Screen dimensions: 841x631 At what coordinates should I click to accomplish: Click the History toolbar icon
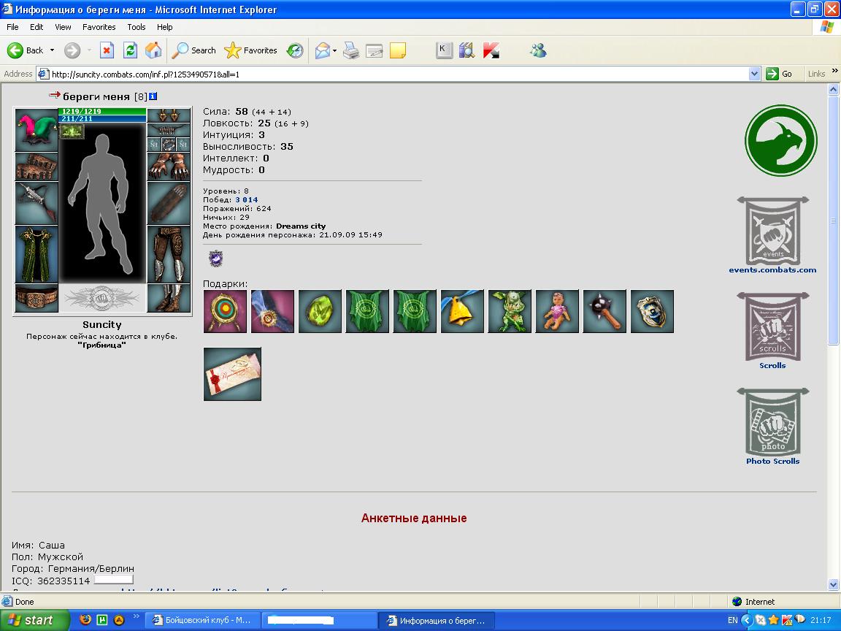(295, 50)
